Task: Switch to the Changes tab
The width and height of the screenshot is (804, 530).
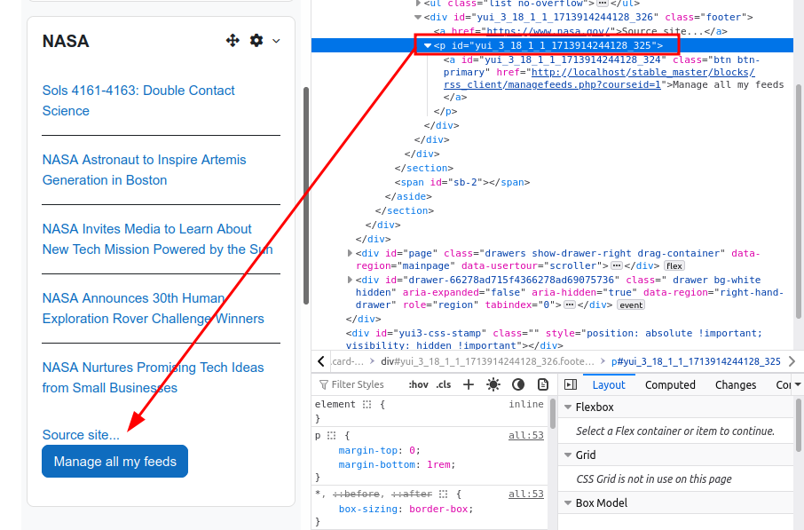Action: tap(736, 384)
